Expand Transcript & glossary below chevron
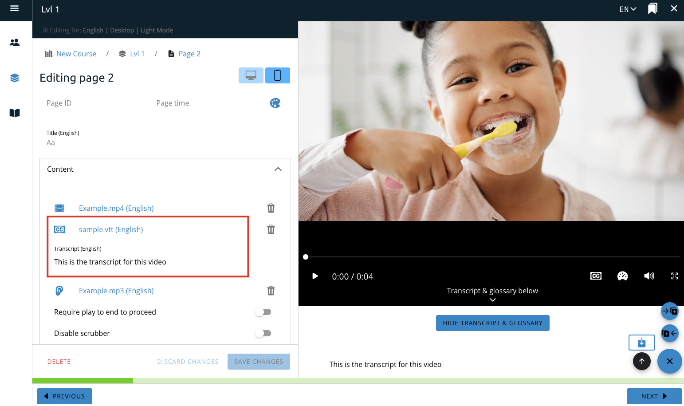This screenshot has width=684, height=406. pyautogui.click(x=492, y=300)
